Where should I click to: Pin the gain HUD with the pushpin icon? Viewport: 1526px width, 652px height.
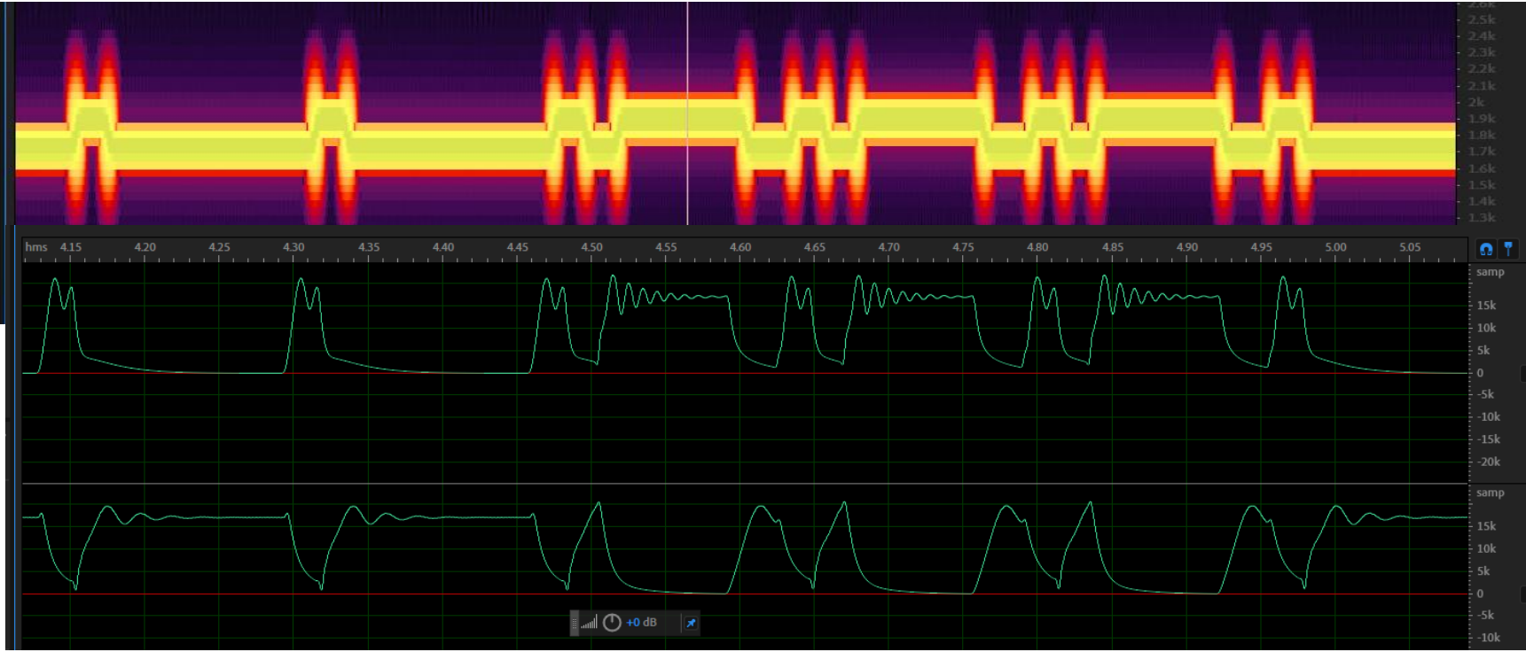(x=691, y=623)
